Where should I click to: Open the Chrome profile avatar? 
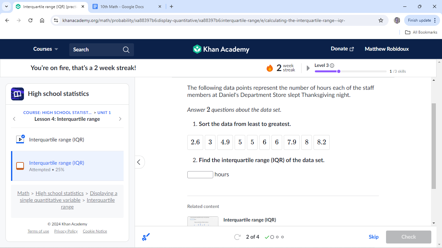[x=397, y=20]
